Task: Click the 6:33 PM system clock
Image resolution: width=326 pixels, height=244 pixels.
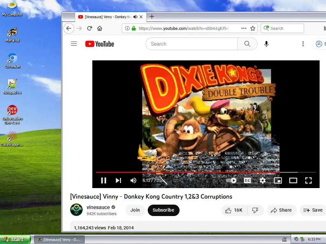Action: [314, 240]
